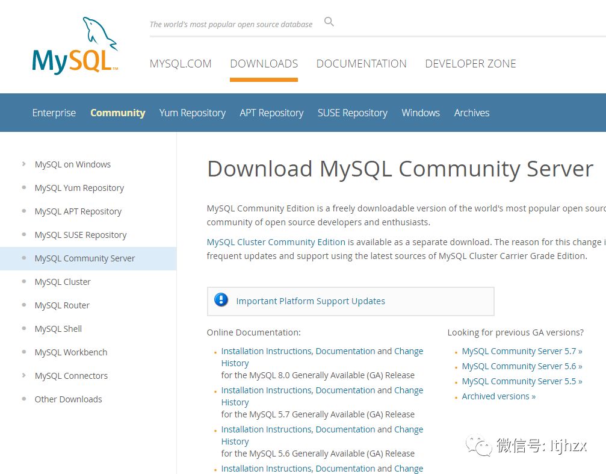
Task: Follow the MySQL Cluster Community Edition link
Action: (276, 242)
